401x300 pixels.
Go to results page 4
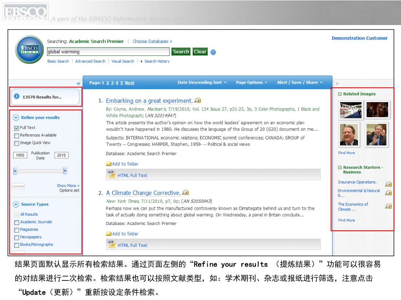117,83
